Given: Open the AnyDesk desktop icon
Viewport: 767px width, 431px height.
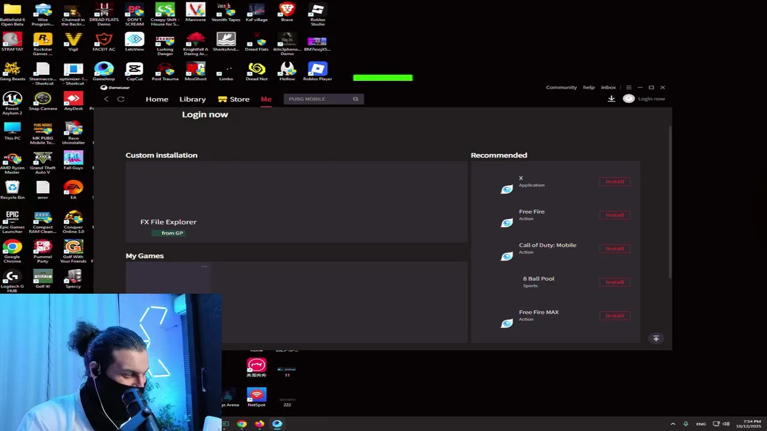Looking at the screenshot, I should click(x=73, y=102).
